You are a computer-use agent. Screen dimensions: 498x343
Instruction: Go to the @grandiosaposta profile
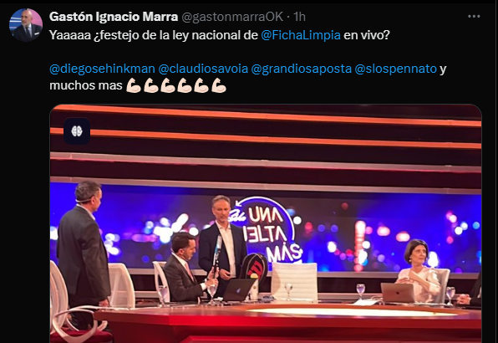(x=302, y=69)
